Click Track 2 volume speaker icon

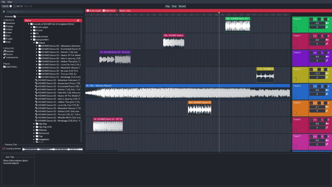(x=327, y=56)
